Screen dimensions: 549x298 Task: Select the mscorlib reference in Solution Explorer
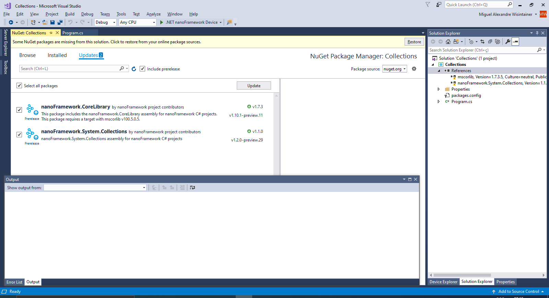(498, 77)
